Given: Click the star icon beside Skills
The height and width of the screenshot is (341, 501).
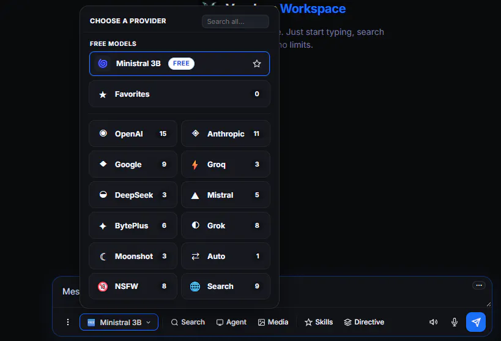Looking at the screenshot, I should pos(308,323).
